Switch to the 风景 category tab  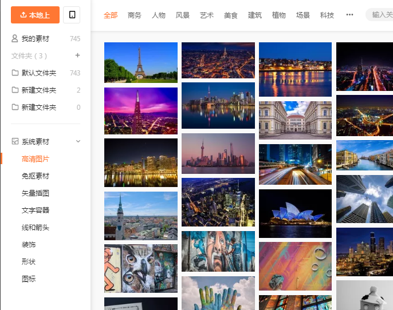pyautogui.click(x=183, y=15)
